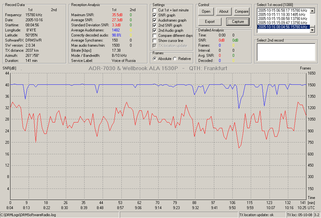Select the Relative frames radio button
The width and height of the screenshot is (321, 218).
click(175, 59)
